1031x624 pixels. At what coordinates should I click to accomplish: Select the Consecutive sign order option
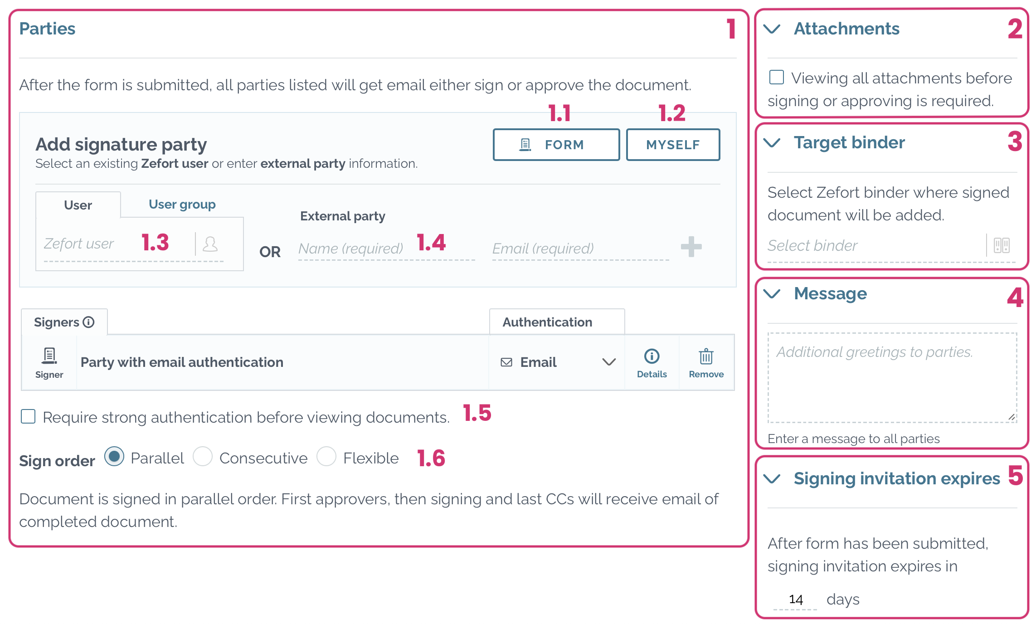coord(202,456)
